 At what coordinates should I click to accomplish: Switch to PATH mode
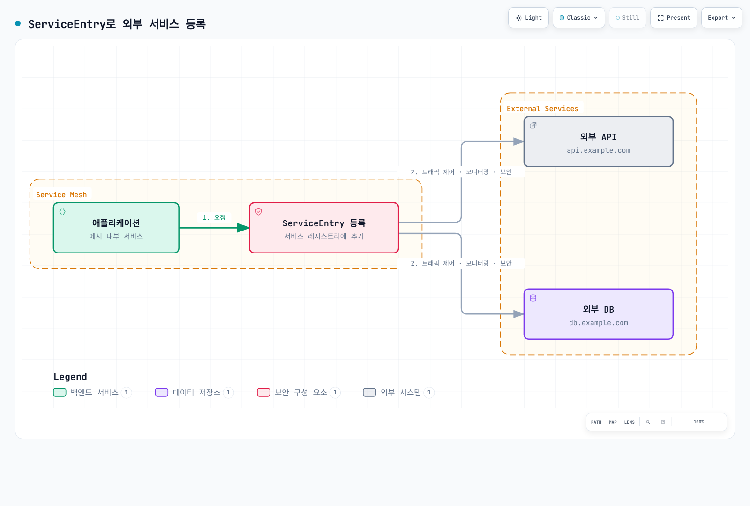596,422
